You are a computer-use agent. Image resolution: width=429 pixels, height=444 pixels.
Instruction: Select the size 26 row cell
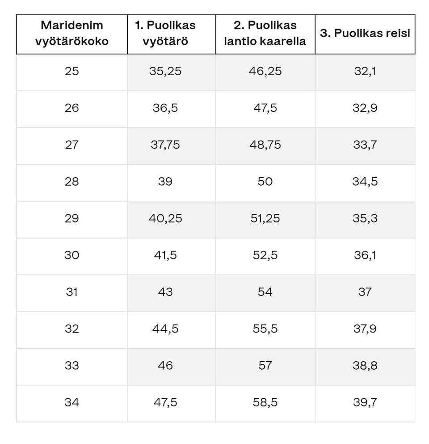coord(71,108)
